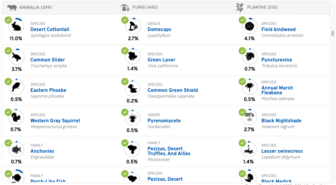Toggle the green checkmark on Green Laver

(125, 51)
